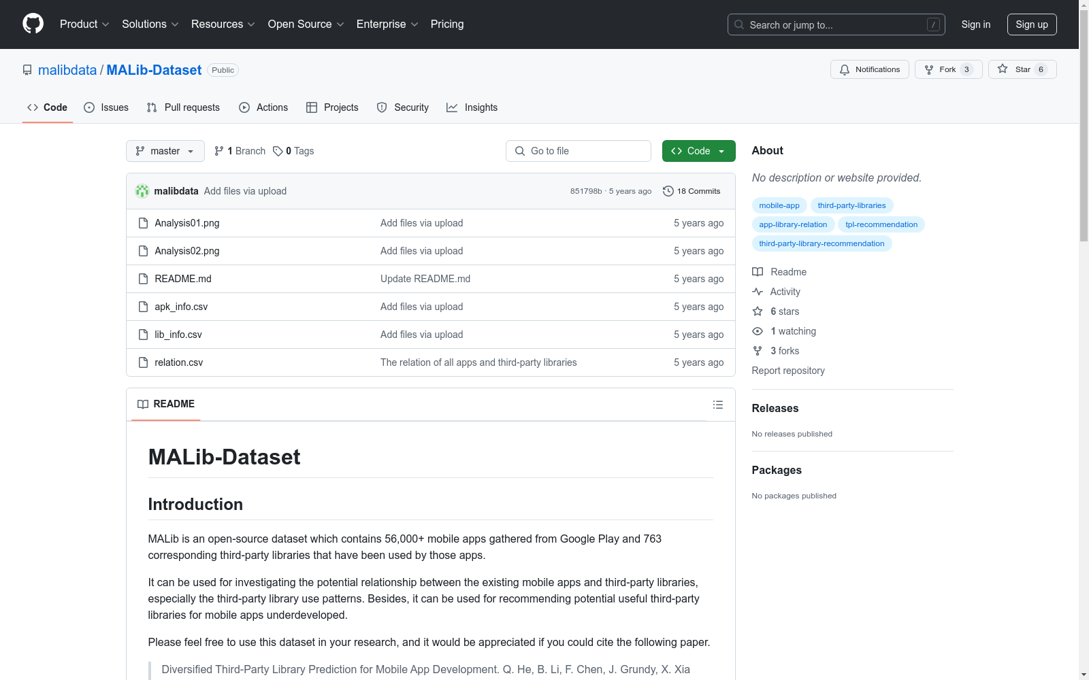Select the README tab heading
The width and height of the screenshot is (1089, 680).
click(166, 404)
